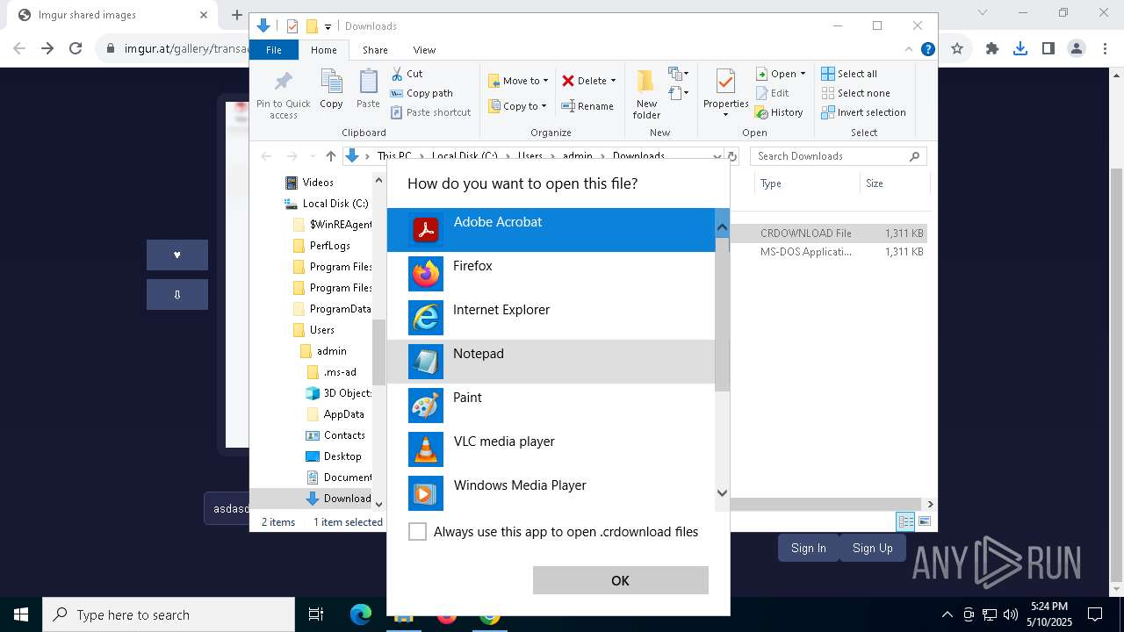Open the New item dropdown
Screen dimensions: 1124x632
[679, 74]
